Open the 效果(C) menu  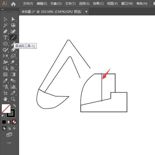98,4
